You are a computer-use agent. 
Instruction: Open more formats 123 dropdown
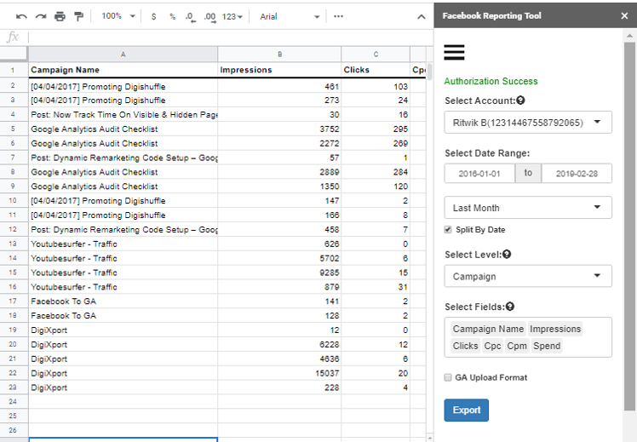point(232,17)
